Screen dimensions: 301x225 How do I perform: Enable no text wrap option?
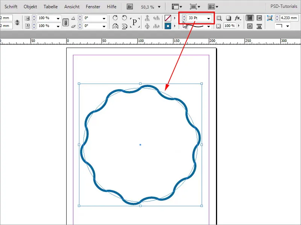[249, 17]
